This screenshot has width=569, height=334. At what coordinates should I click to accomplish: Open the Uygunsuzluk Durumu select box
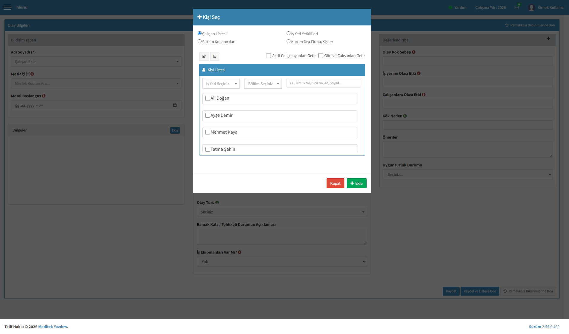tap(468, 174)
